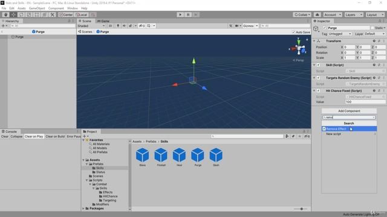Click the Inspector lock icon
Viewport: 387px width, 217px height.
380,21
